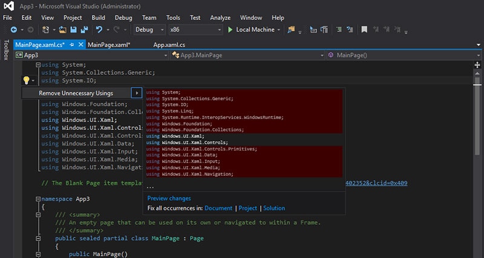Screen dimensions: 484x258
Task: Click the Preview changes link
Action: [169, 198]
